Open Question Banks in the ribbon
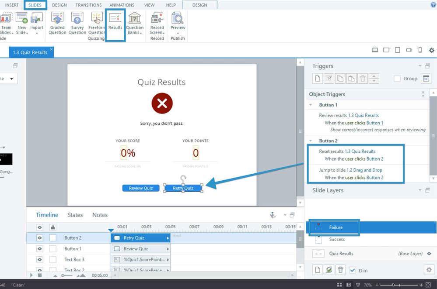The height and width of the screenshot is (289, 437). coord(135,18)
